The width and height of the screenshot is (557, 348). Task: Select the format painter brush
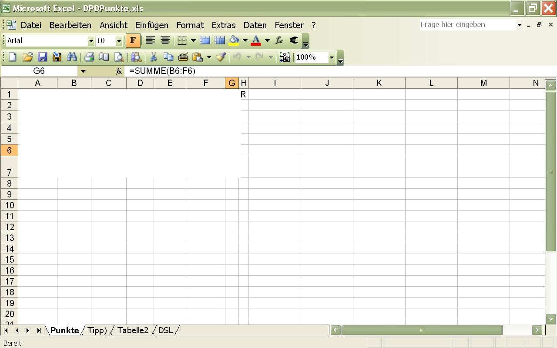[221, 57]
